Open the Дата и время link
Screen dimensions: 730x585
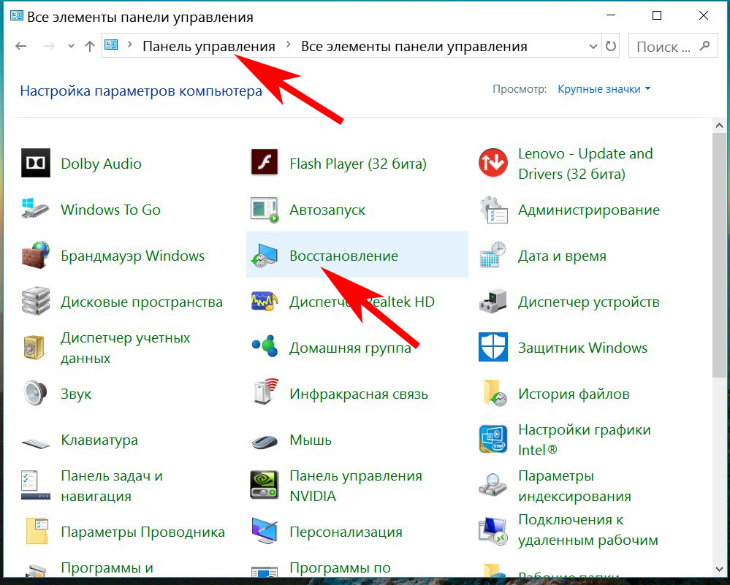pos(562,256)
